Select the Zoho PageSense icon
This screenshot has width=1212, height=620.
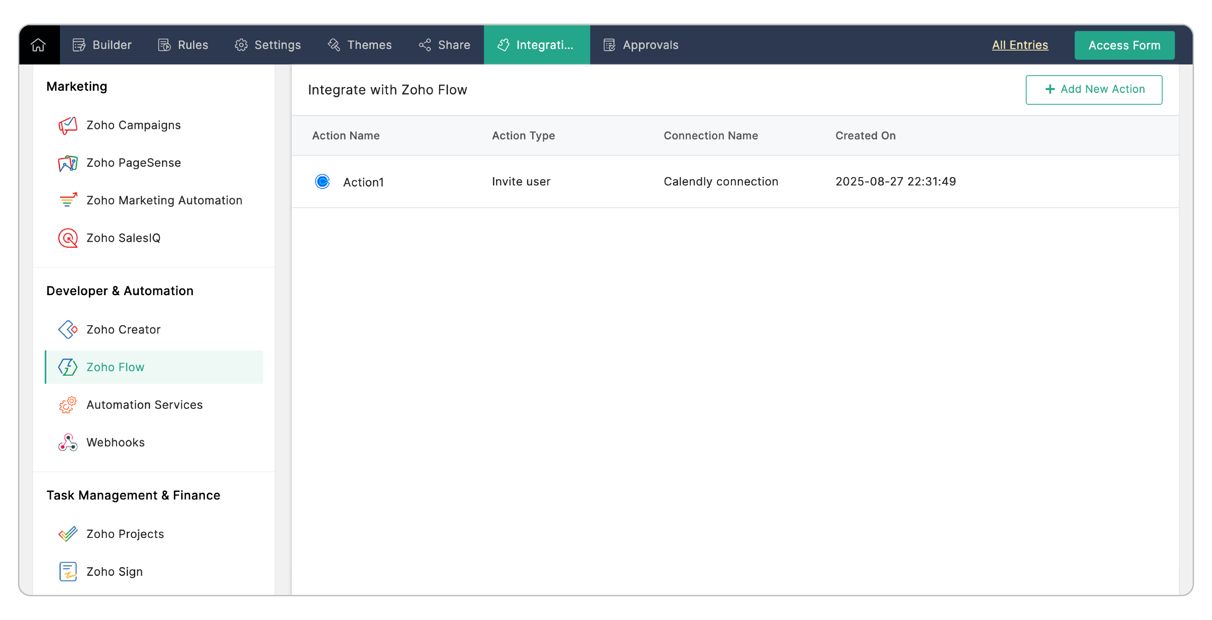(x=68, y=163)
